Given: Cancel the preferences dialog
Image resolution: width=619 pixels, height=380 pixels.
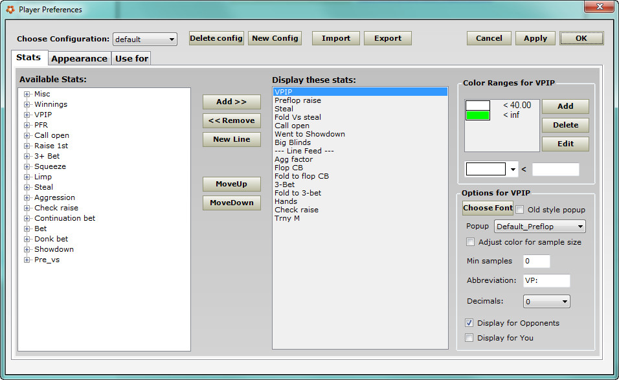Looking at the screenshot, I should [x=489, y=38].
